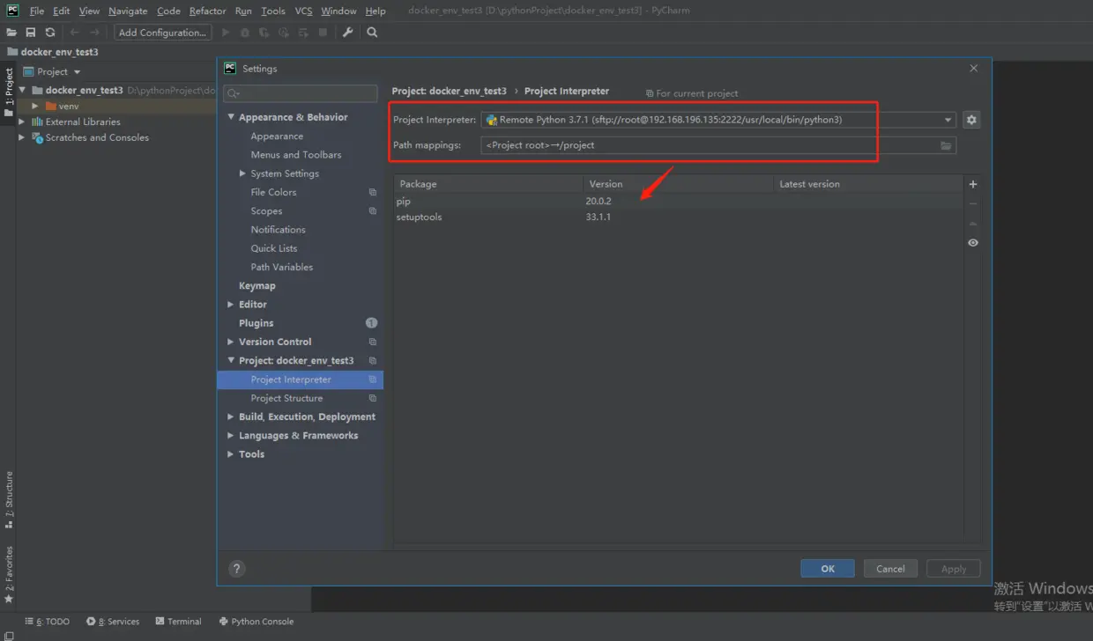Open the wrench Settings toolbar icon
This screenshot has width=1093, height=641.
pyautogui.click(x=347, y=33)
